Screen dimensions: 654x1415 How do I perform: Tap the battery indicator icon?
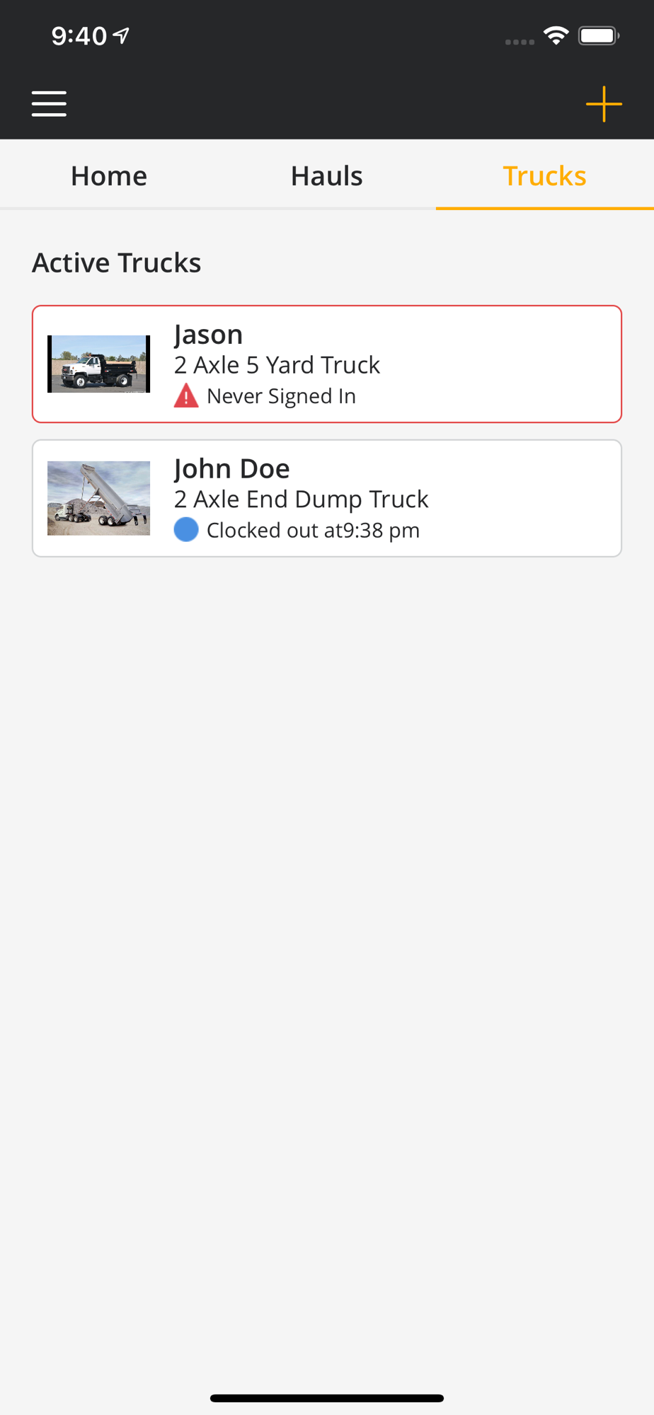(x=598, y=35)
